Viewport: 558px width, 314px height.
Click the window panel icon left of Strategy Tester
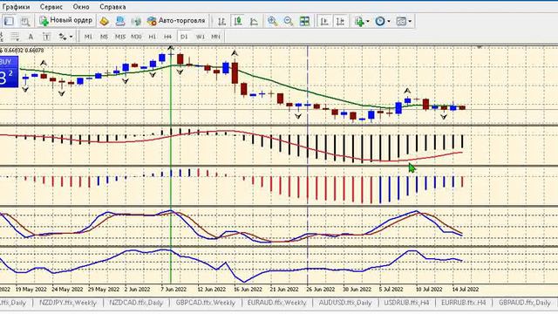click(9, 21)
